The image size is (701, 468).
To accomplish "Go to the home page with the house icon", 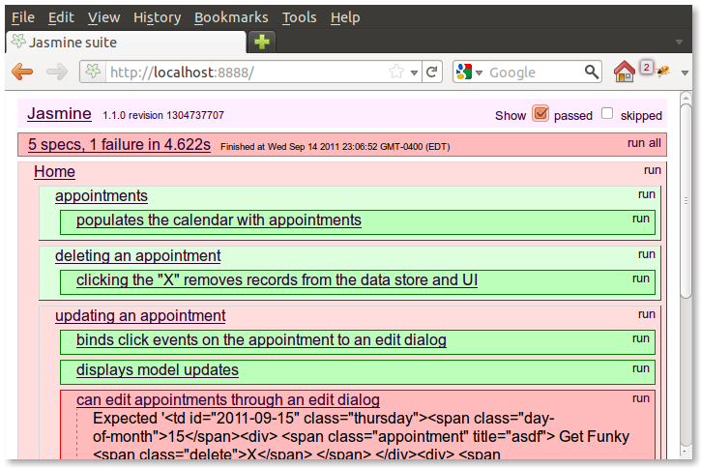I will point(624,72).
